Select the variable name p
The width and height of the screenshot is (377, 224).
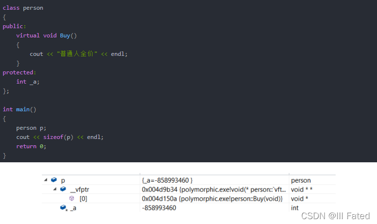[63, 180]
